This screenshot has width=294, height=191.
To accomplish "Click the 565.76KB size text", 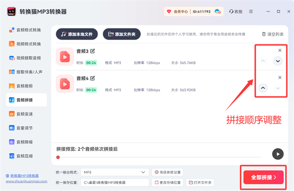I will pyautogui.click(x=188, y=63).
